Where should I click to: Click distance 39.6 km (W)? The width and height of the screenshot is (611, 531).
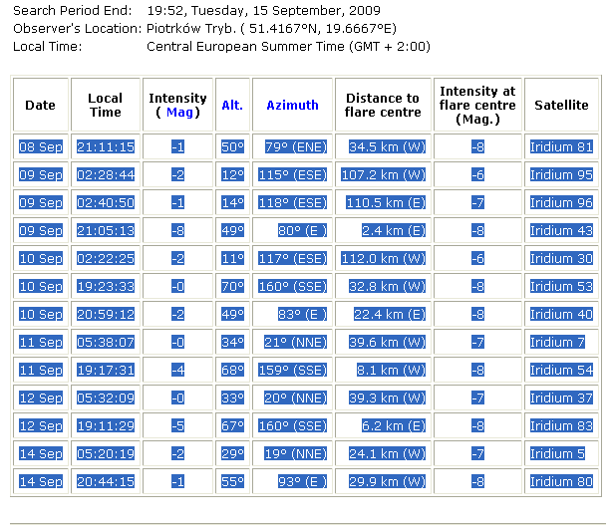387,342
